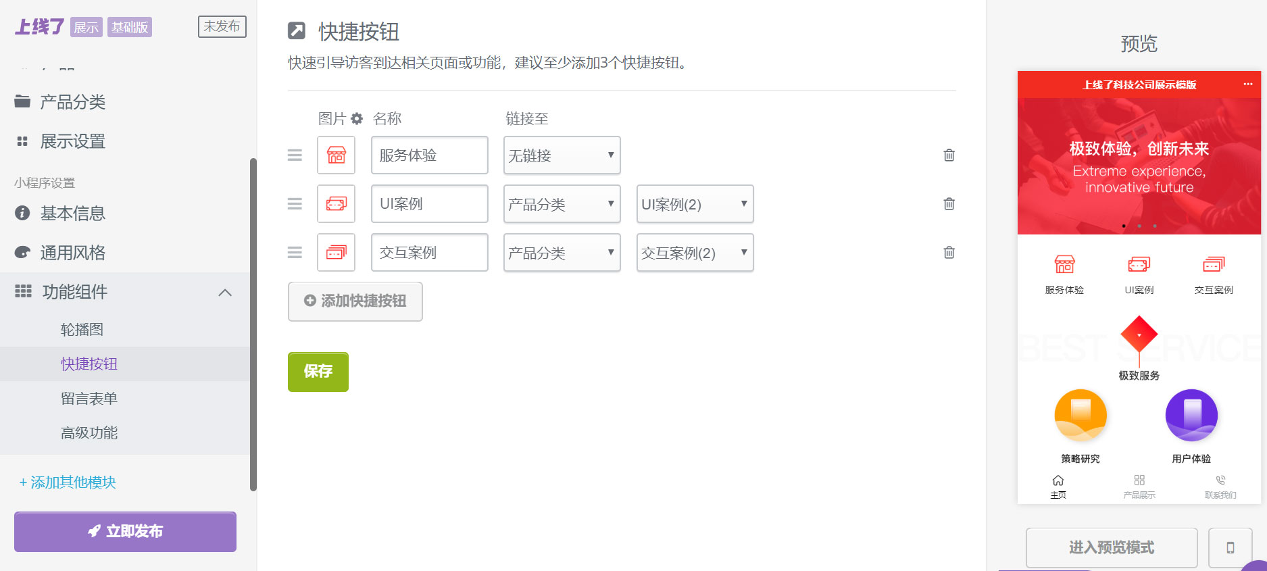
Task: Click the UI案例 row image icon
Action: 337,203
